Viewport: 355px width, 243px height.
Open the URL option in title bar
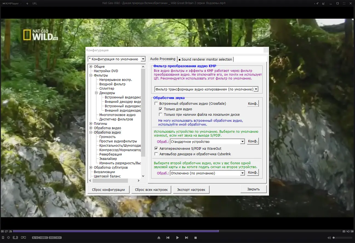point(35,4)
